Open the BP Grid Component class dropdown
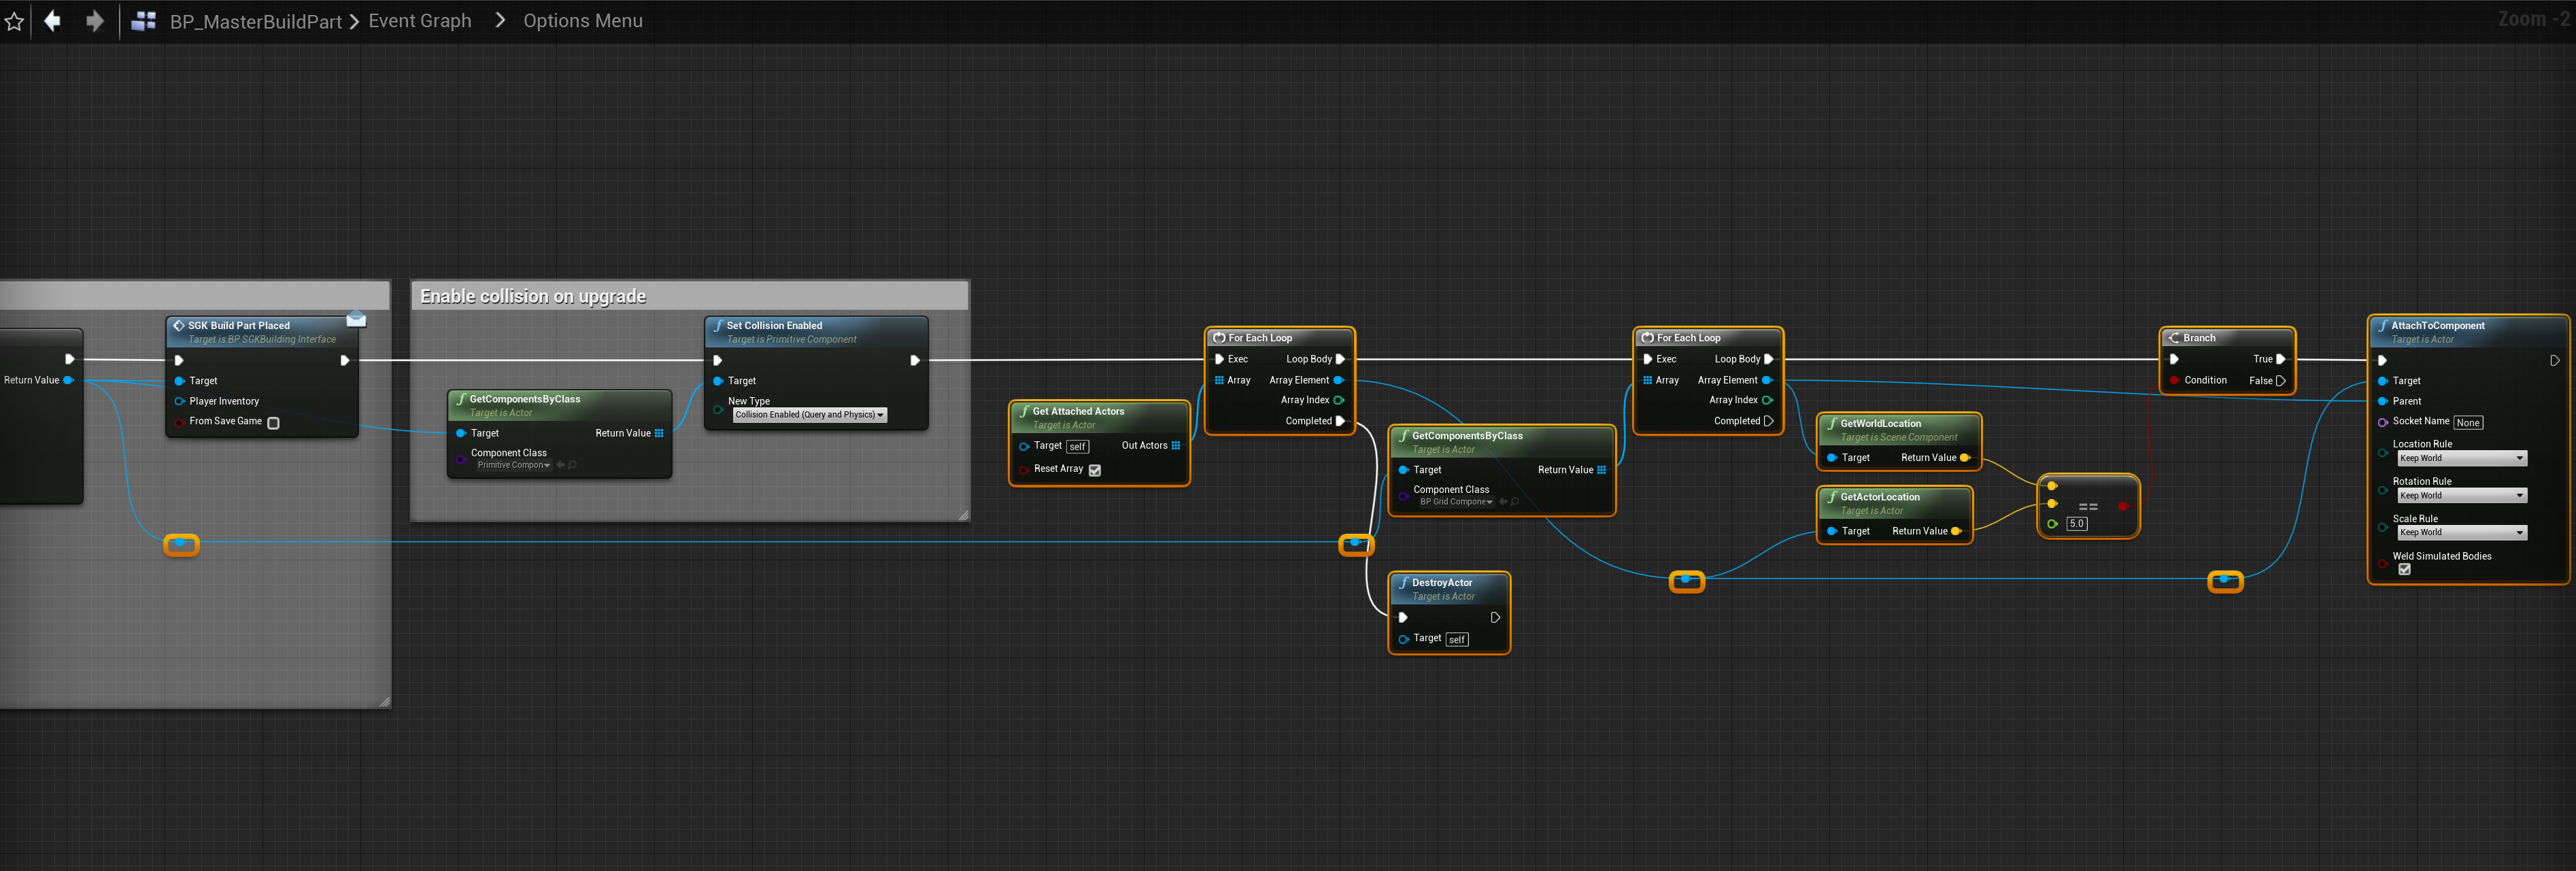 (1456, 502)
